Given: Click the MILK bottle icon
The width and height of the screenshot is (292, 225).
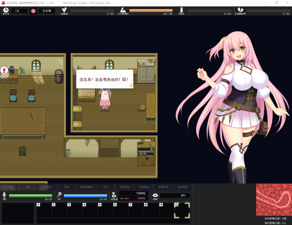Looking at the screenshot, I should [x=181, y=10].
